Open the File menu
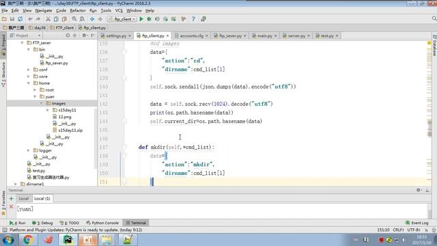This screenshot has width=437, height=246. (x=5, y=10)
